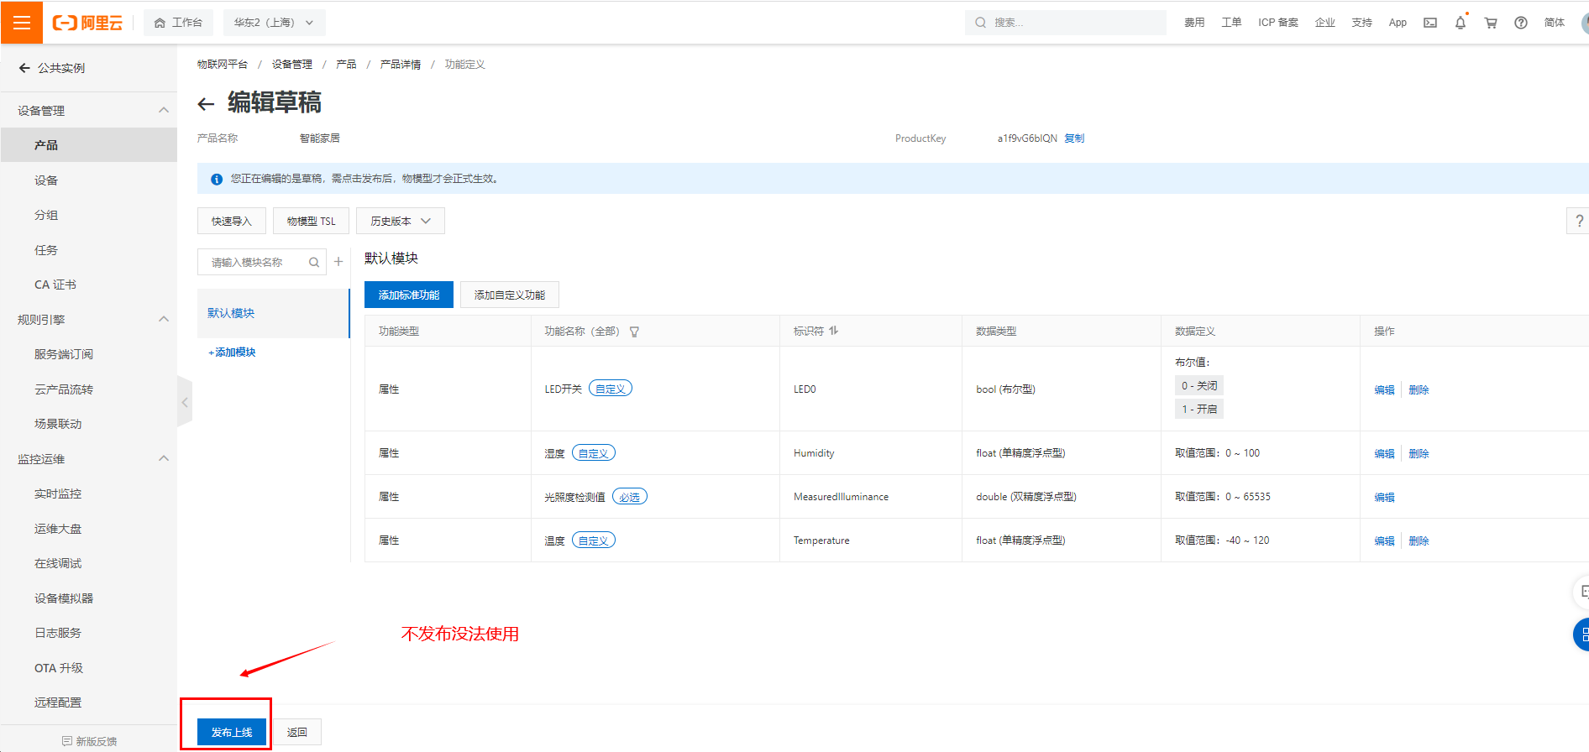Screen dimensions: 1589x752
Task: Click the help question mark at right edge
Action: (x=1579, y=221)
